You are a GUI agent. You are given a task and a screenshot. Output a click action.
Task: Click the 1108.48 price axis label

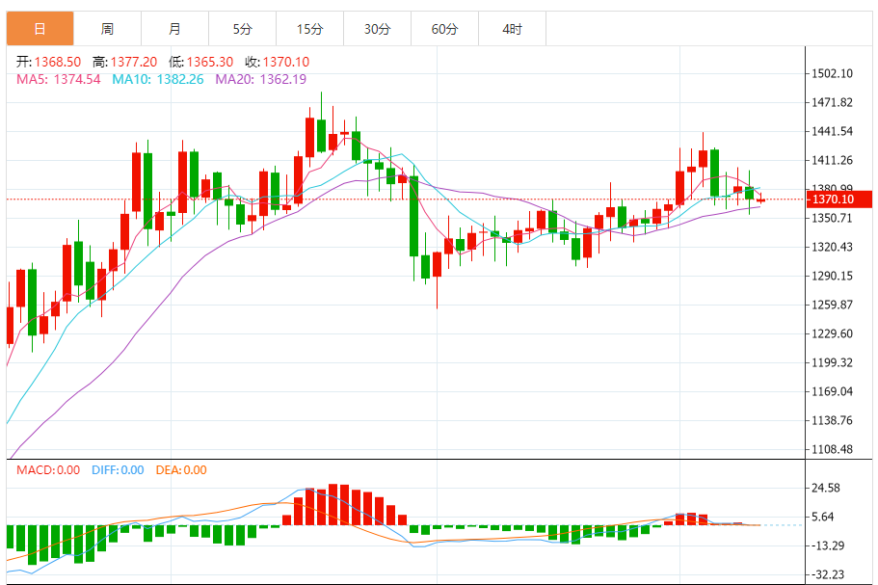(832, 449)
